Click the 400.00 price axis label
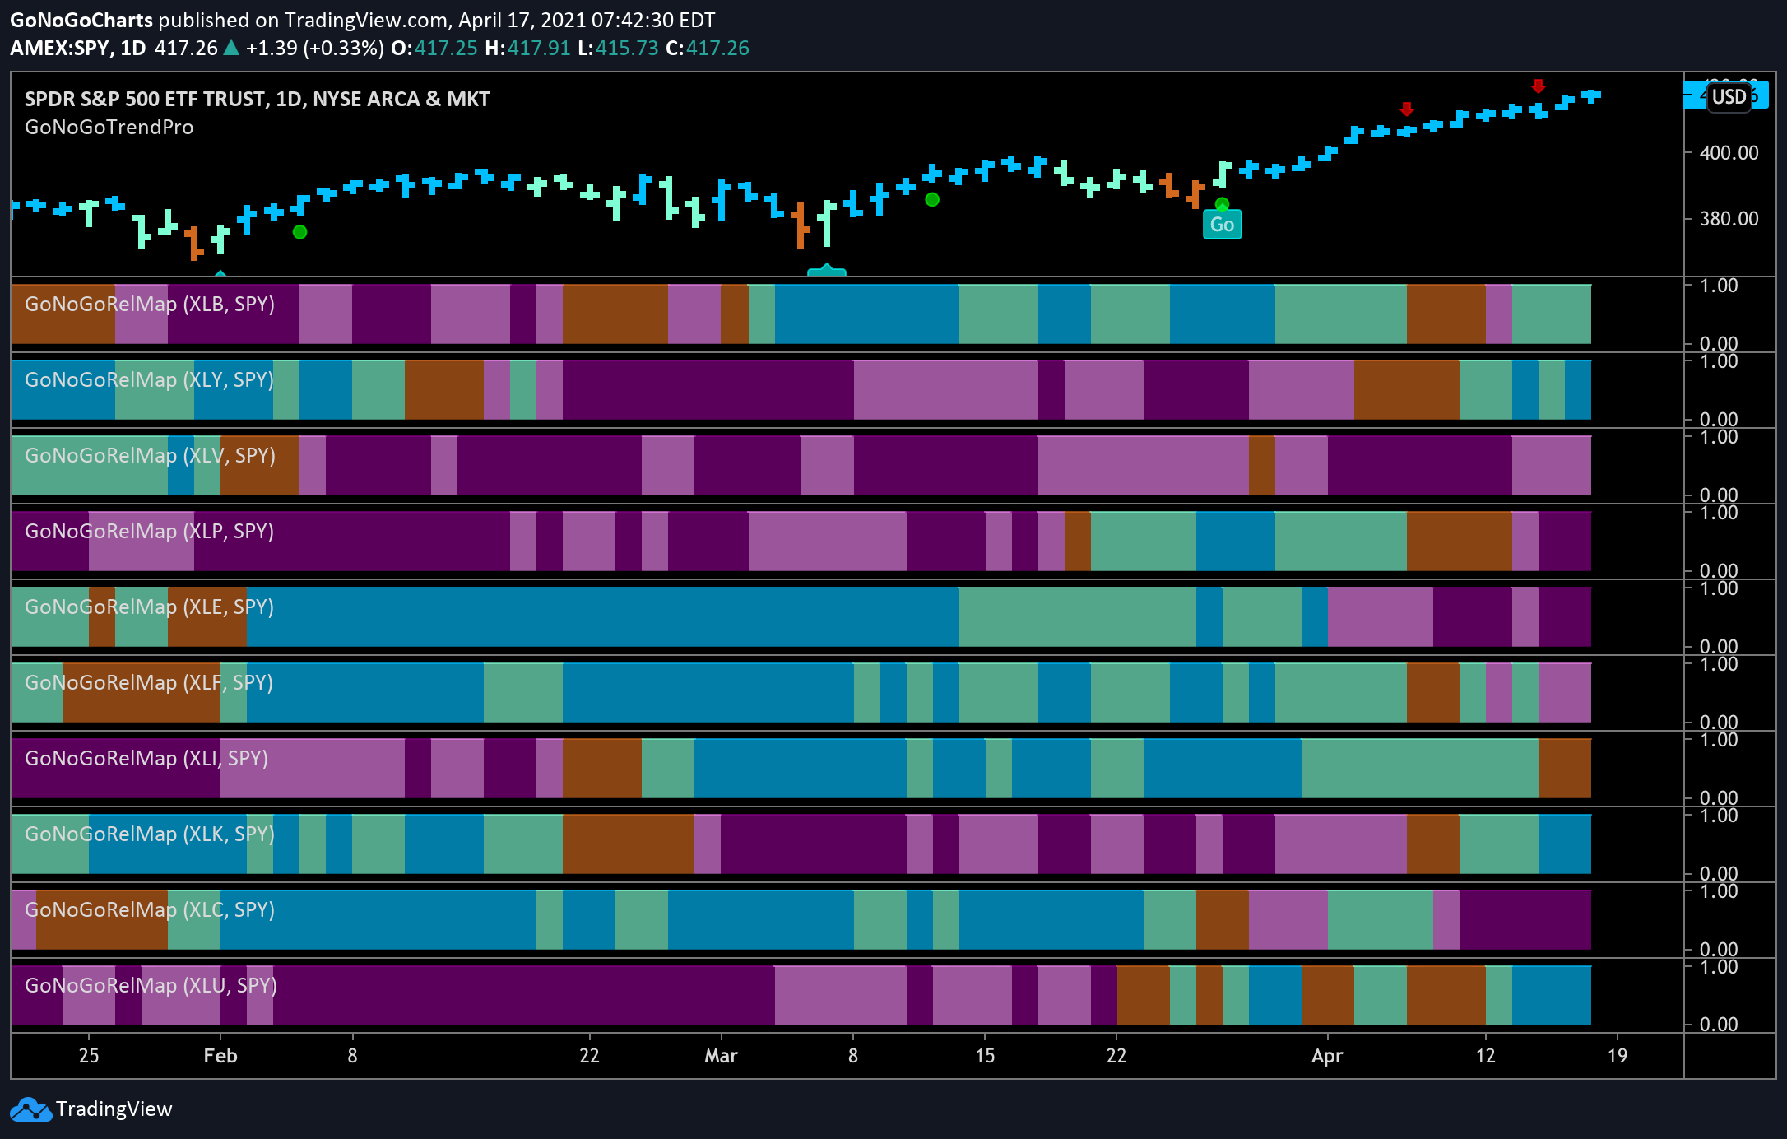1787x1139 pixels. pyautogui.click(x=1729, y=153)
